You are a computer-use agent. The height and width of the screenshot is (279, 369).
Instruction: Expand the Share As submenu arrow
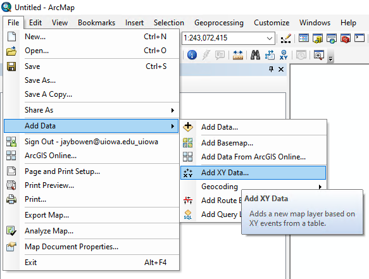click(x=173, y=110)
